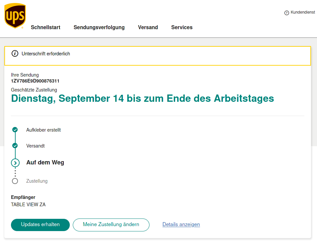Open the Versand menu
This screenshot has height=246, width=317.
tap(148, 27)
